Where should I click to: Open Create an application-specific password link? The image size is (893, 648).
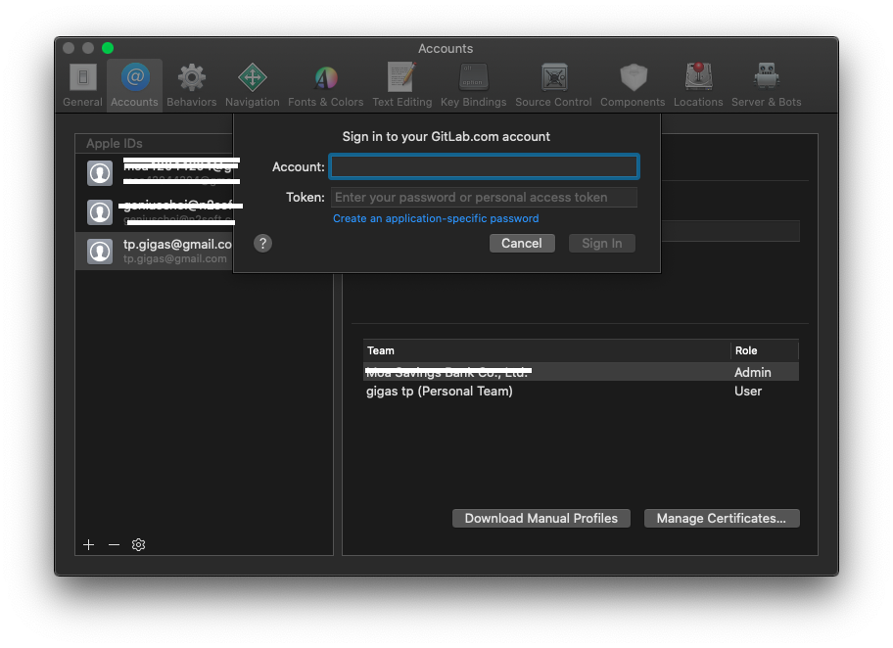pyautogui.click(x=436, y=218)
